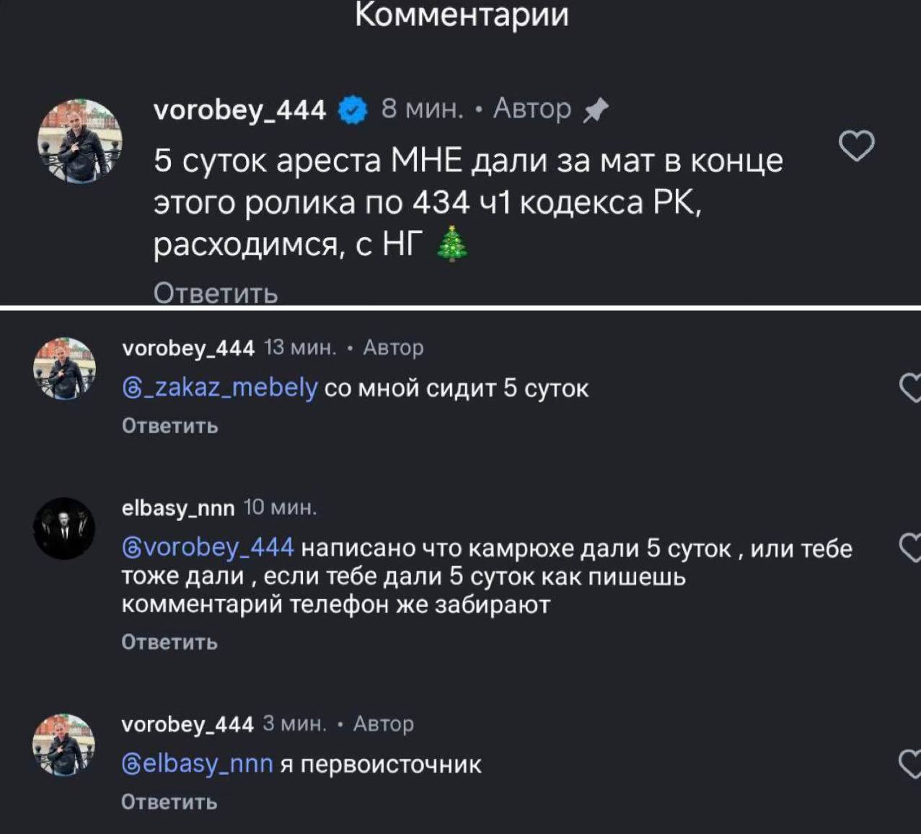The height and width of the screenshot is (834, 921).
Task: Reply to the pinned comment via Ответить
Action: pyautogui.click(x=216, y=293)
